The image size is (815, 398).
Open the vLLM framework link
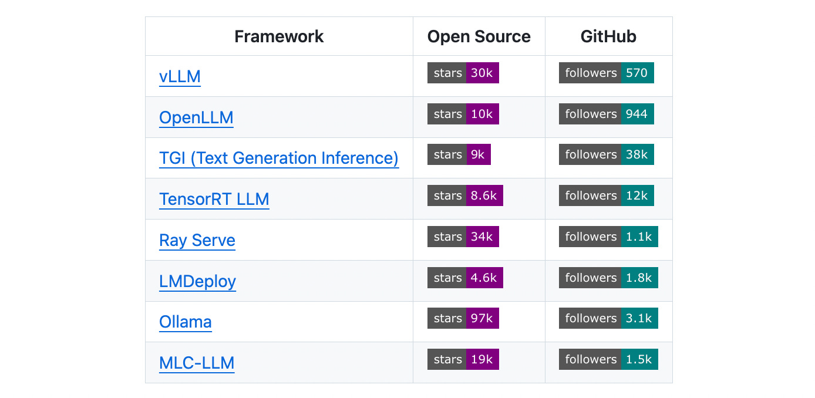180,77
